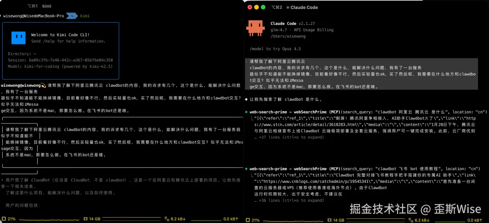Image resolution: width=489 pixels, height=223 pixels.
Task: Click the memory icon beside 14 GB in the Claude Code window
Action: click(x=329, y=220)
